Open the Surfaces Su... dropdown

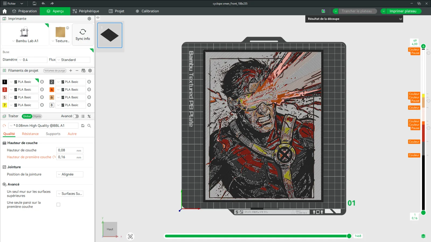pos(70,194)
